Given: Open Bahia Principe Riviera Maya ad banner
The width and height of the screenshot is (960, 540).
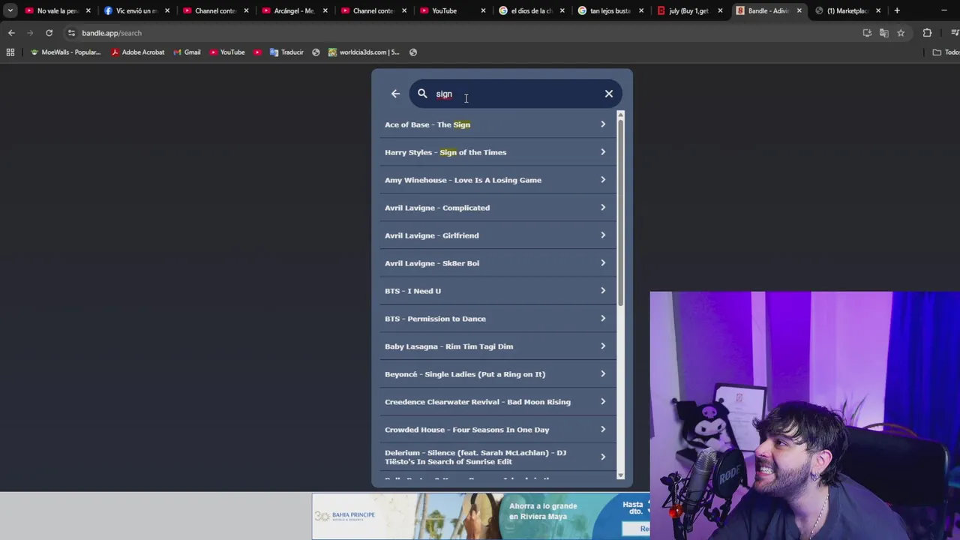Looking at the screenshot, I should pos(481,516).
